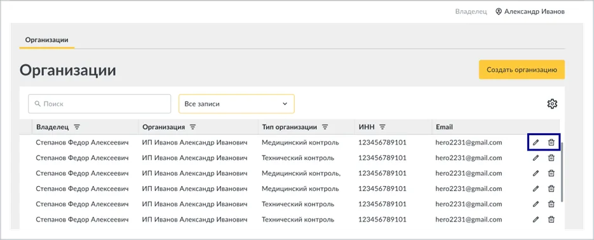This screenshot has height=240, width=594.
Task: Click first row ИНН '123456789101'
Action: pyautogui.click(x=382, y=142)
